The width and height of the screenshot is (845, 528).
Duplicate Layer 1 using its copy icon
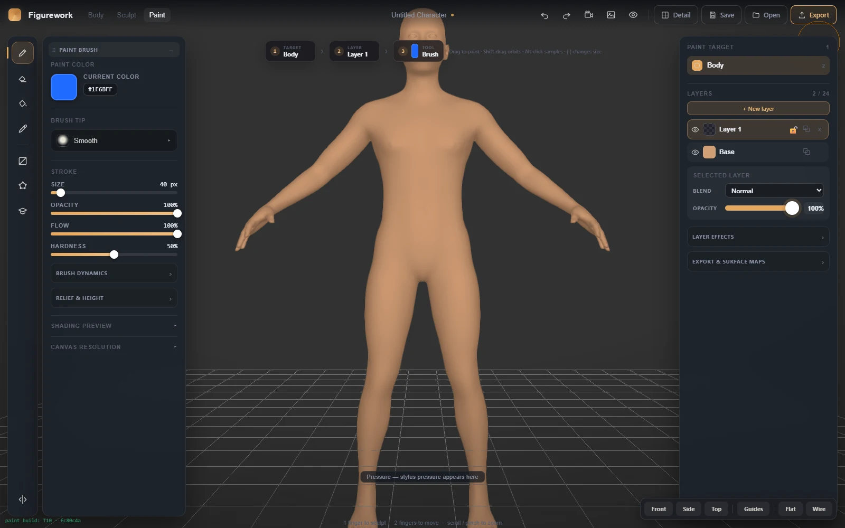806,129
